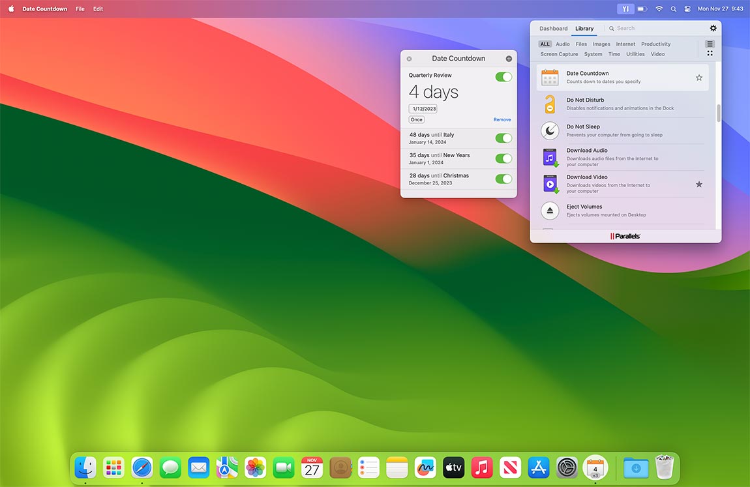Unfavorite Download Video via filled star
This screenshot has height=487, width=750.
[698, 184]
